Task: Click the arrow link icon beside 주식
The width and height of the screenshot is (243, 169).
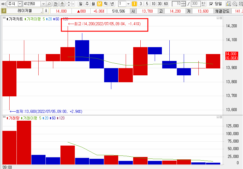Action: (x=4, y=4)
